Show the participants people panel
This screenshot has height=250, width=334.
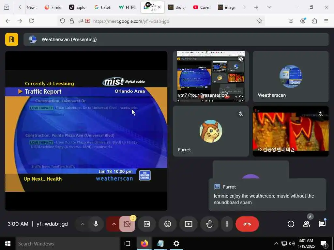coord(307,224)
